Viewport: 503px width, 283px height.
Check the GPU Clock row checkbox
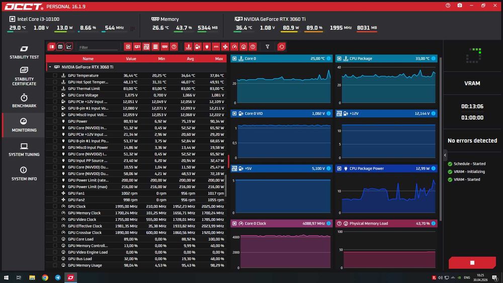pos(55,207)
